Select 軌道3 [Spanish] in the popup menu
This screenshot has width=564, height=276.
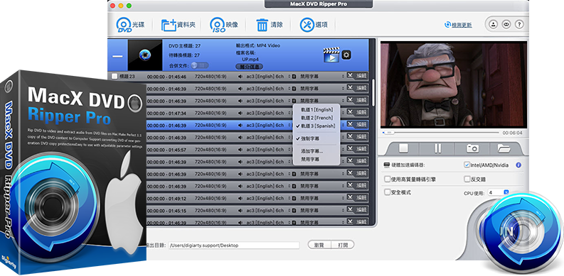pyautogui.click(x=316, y=126)
